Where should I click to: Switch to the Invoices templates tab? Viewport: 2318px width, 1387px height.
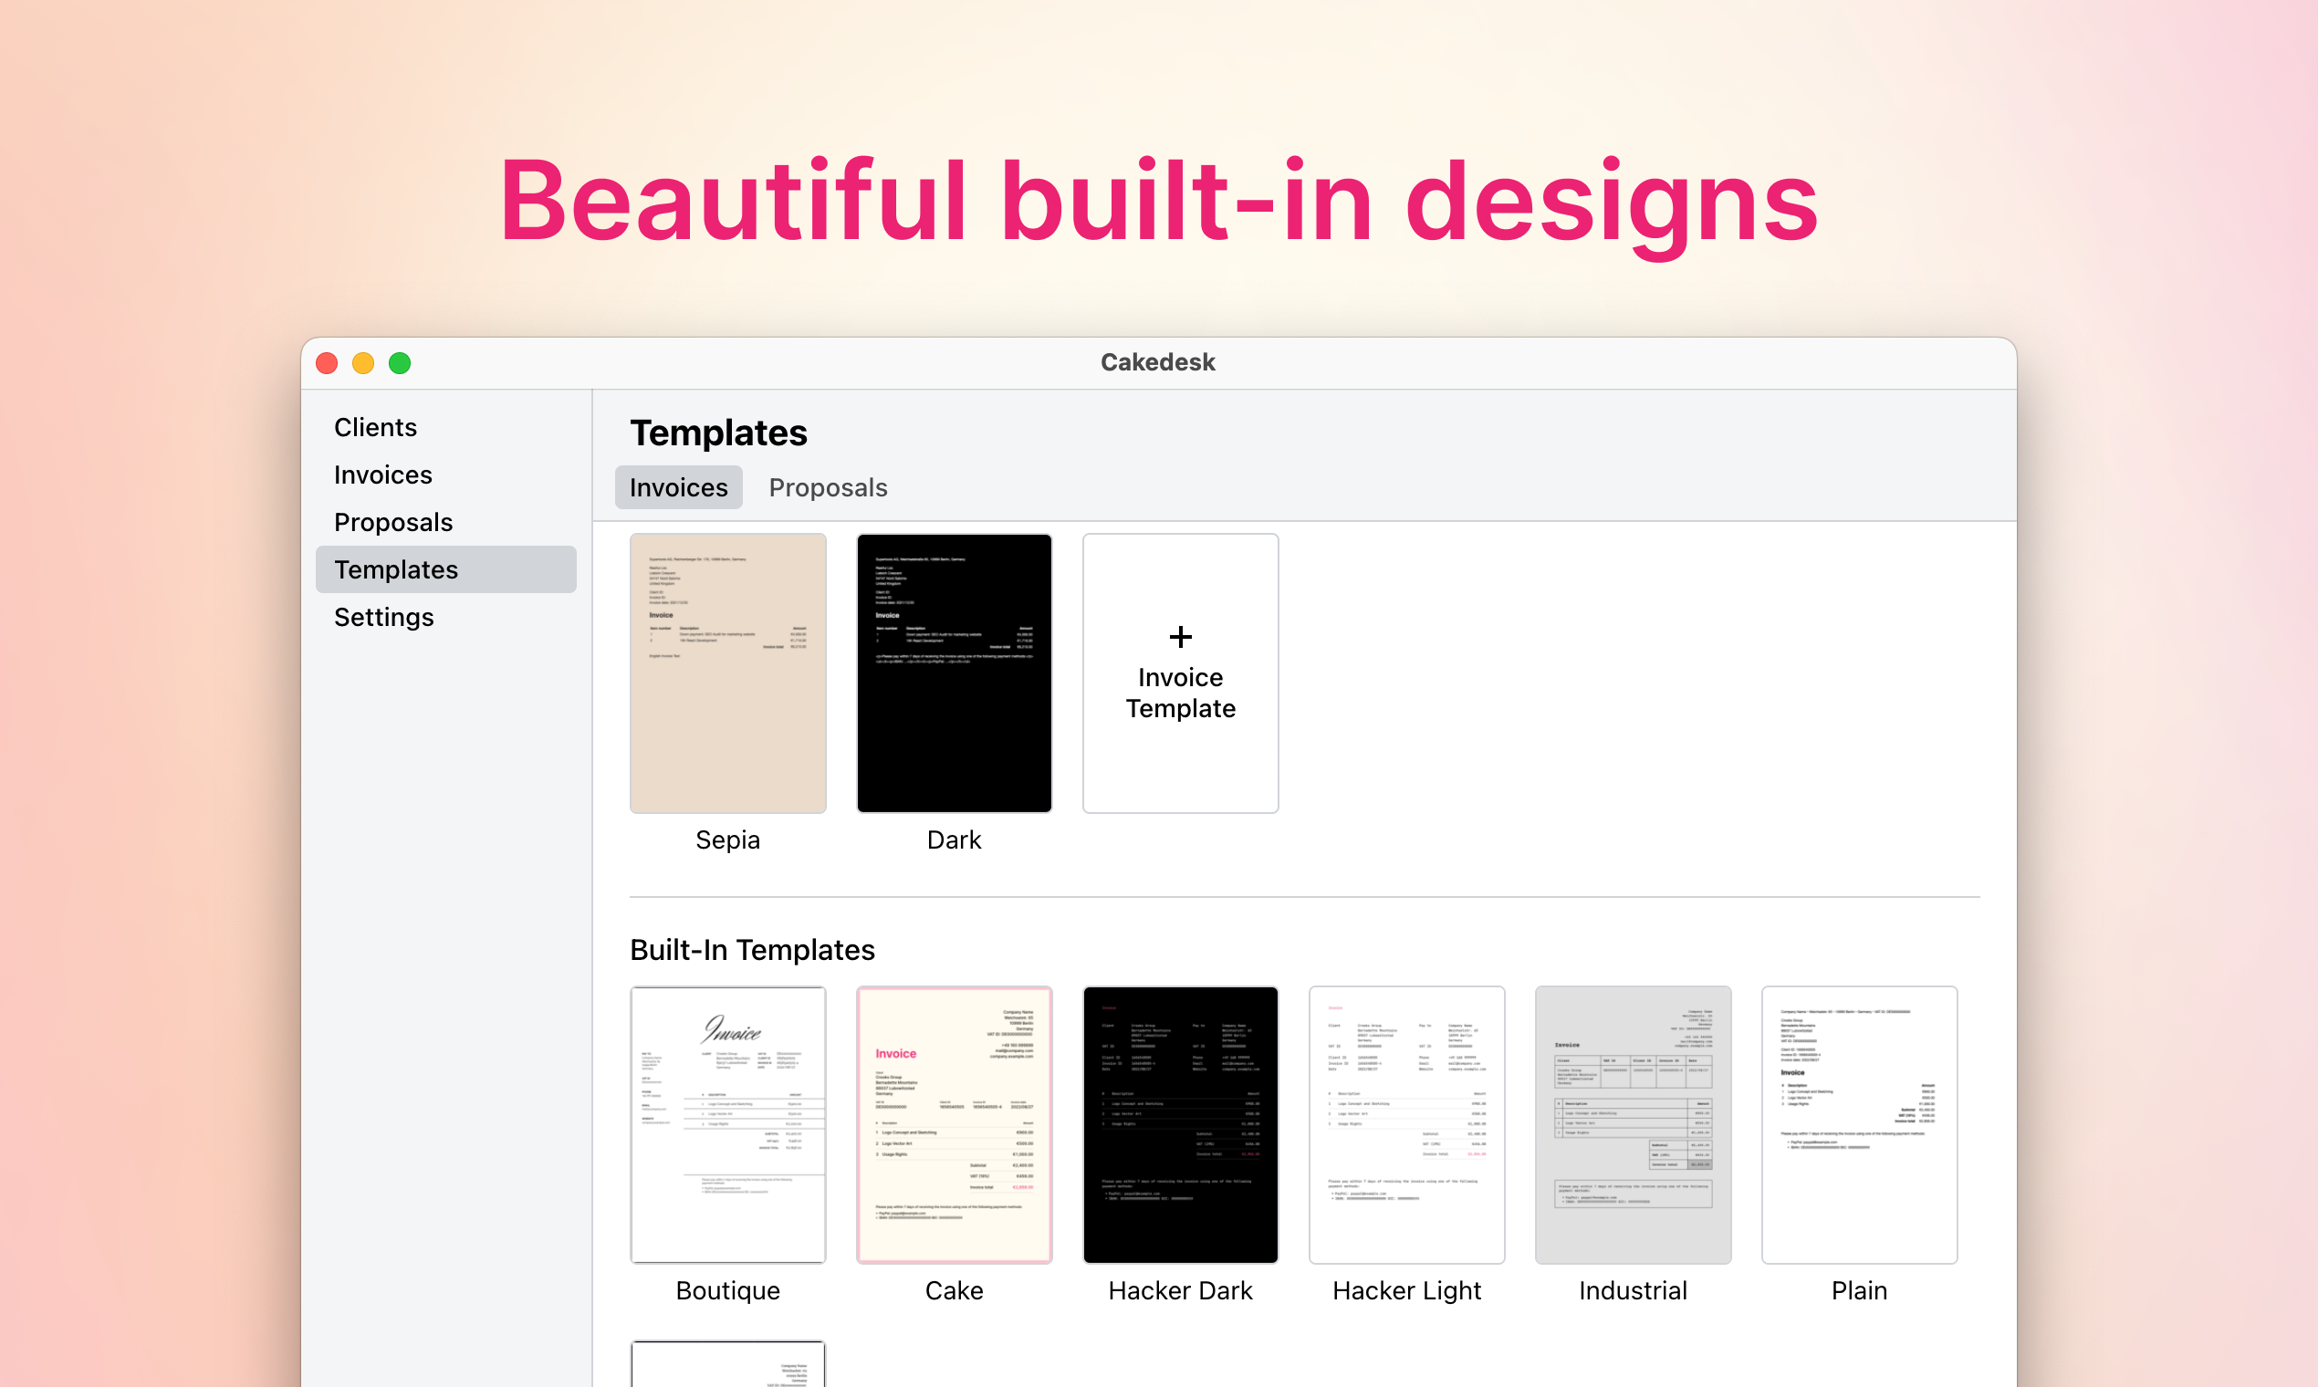tap(679, 487)
